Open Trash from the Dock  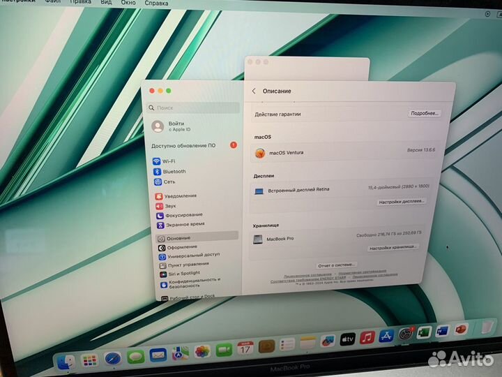click(x=487, y=327)
